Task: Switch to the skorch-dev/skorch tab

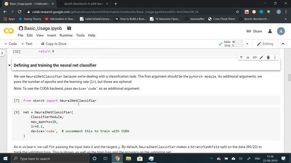Action: [84, 4]
